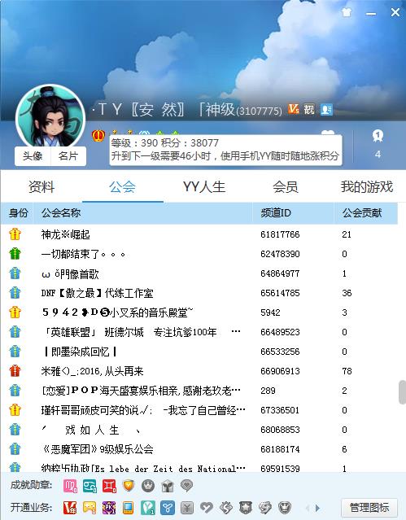Select guild DNF【傲之最】代练工作室
Image resolution: width=406 pixels, height=520 pixels.
[x=199, y=293]
